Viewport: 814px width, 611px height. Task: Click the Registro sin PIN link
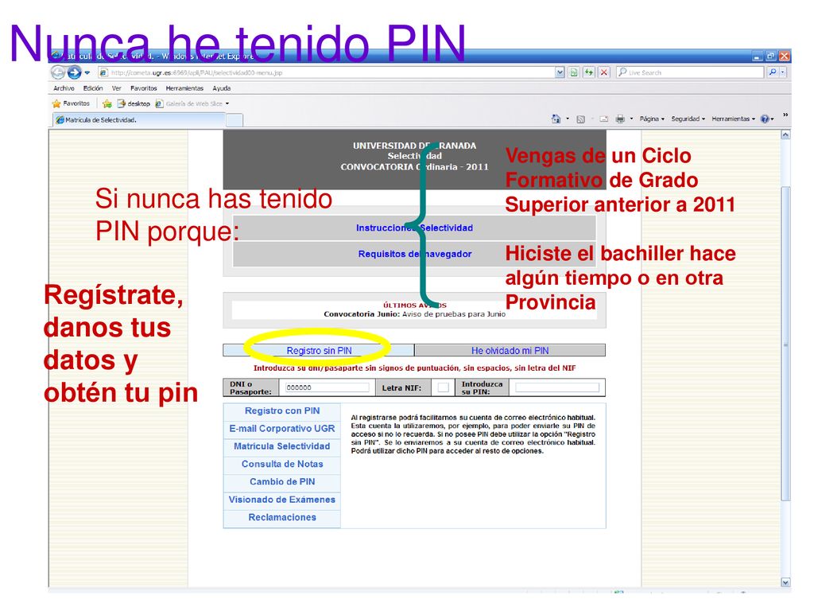319,351
